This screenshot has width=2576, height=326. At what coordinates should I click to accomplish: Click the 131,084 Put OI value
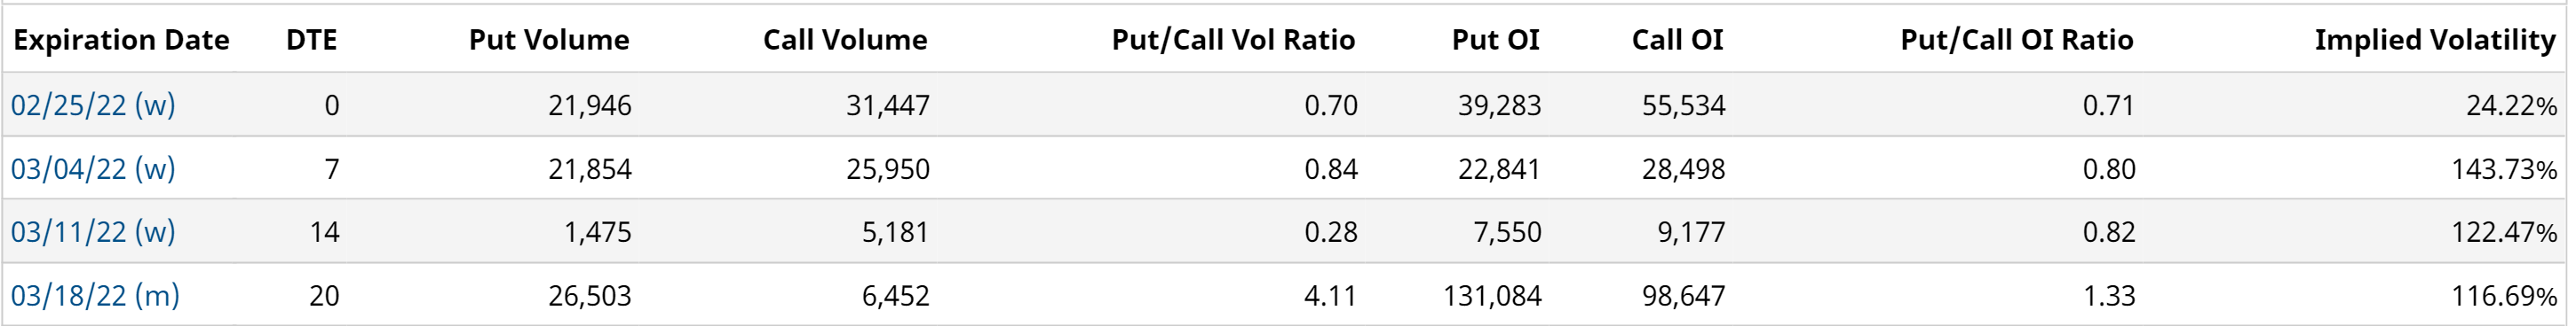tap(1492, 296)
